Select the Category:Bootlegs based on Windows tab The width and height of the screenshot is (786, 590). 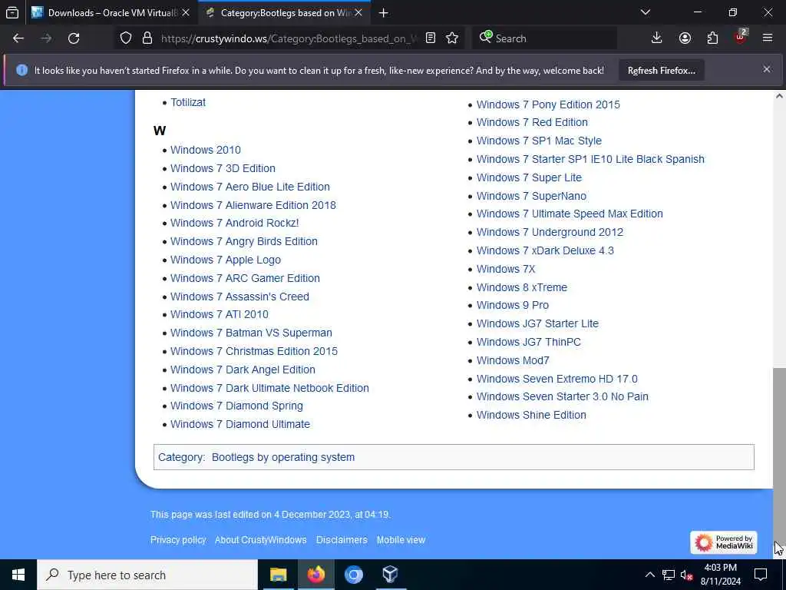[x=285, y=12]
